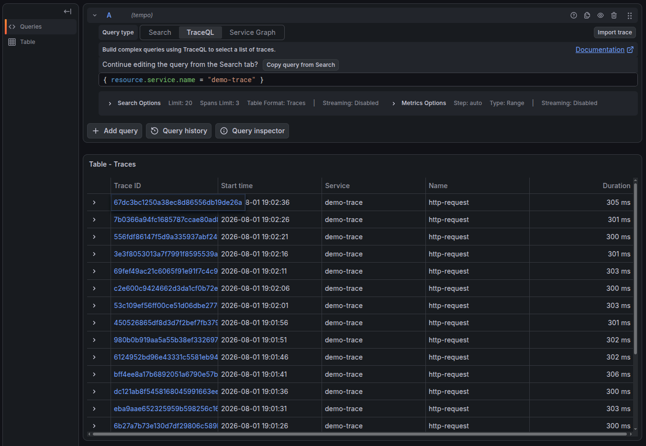Open trace link 450526865df8d3d7f2bef7fb379
The height and width of the screenshot is (446, 646).
166,323
